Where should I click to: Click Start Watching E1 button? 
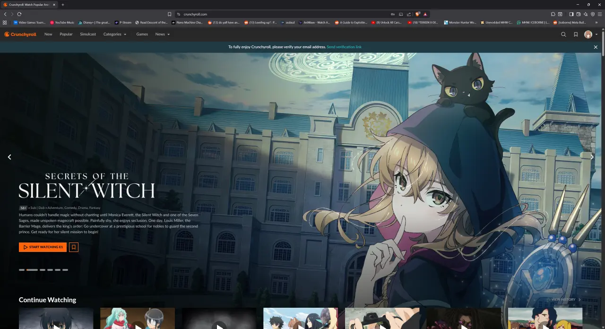click(x=43, y=247)
